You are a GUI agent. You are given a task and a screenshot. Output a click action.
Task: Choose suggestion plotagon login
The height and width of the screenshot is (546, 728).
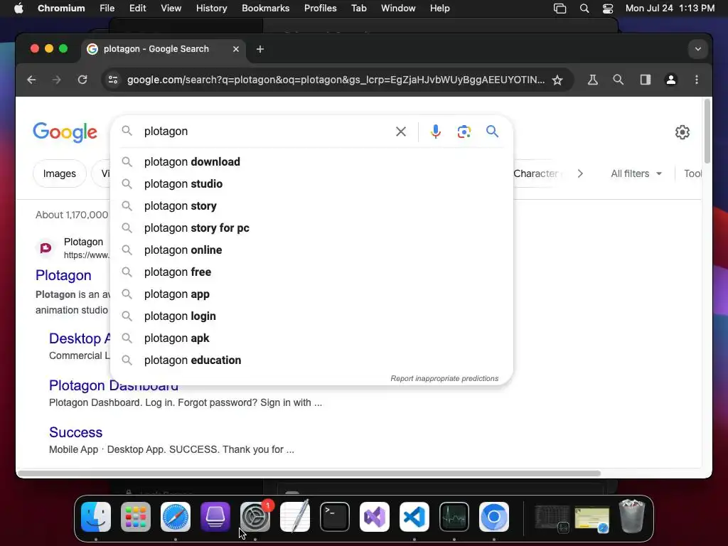coord(311,316)
